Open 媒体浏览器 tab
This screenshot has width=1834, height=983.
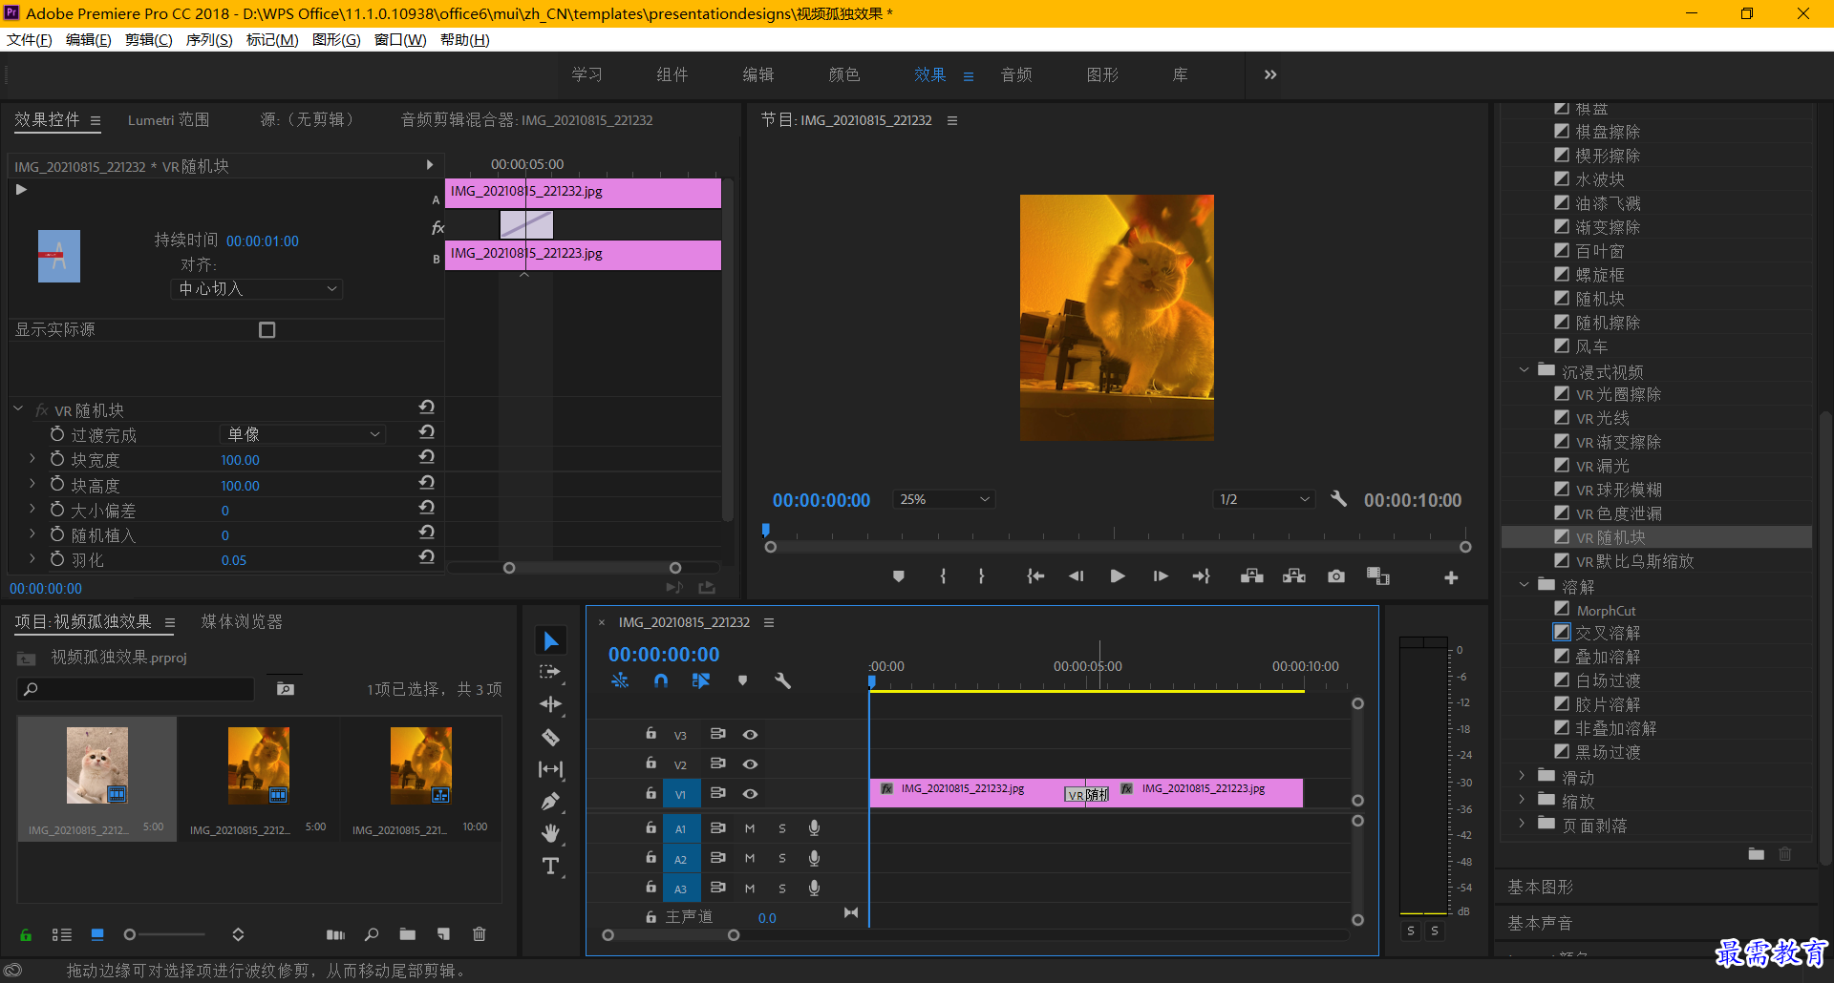pos(242,622)
